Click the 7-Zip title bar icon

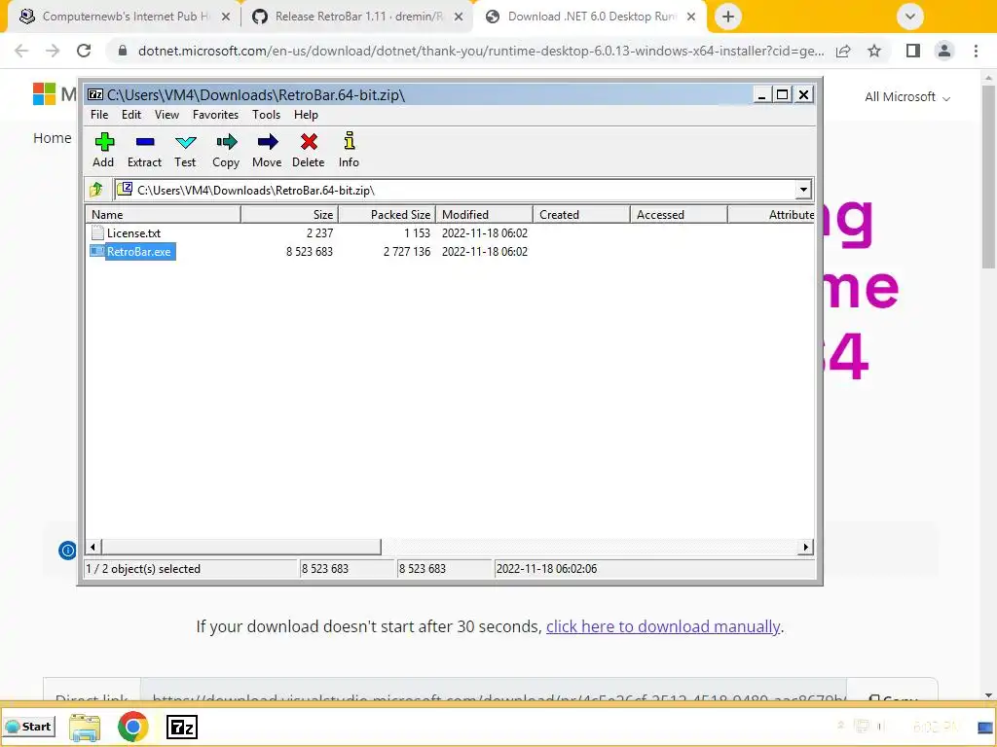pos(95,94)
